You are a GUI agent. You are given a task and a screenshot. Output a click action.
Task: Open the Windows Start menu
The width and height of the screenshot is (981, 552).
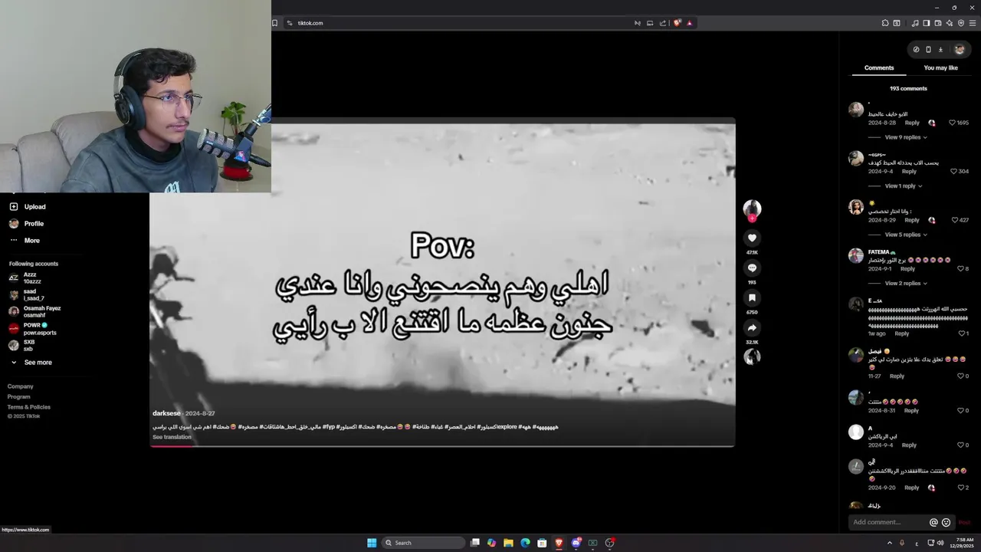[372, 543]
